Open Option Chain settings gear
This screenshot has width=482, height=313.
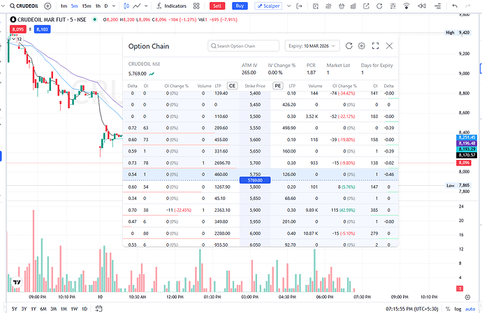[362, 46]
